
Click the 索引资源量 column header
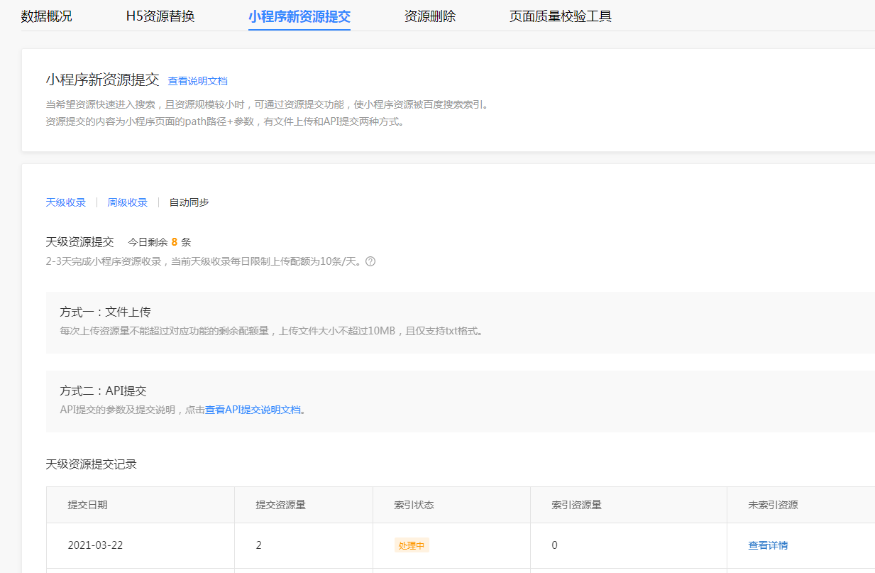point(577,505)
